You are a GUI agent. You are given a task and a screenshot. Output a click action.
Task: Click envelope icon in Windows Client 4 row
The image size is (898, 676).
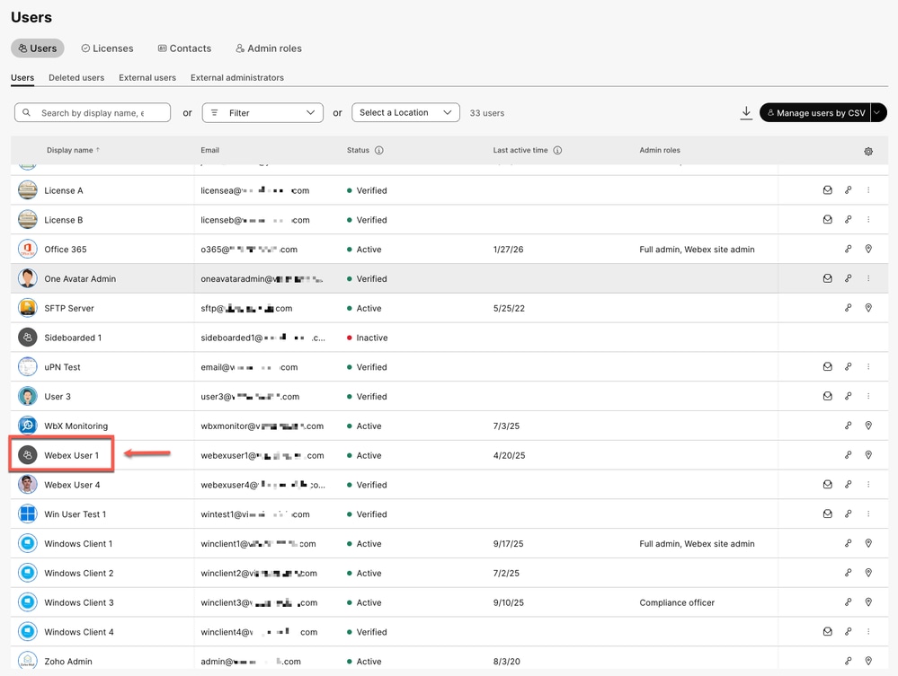tap(827, 632)
